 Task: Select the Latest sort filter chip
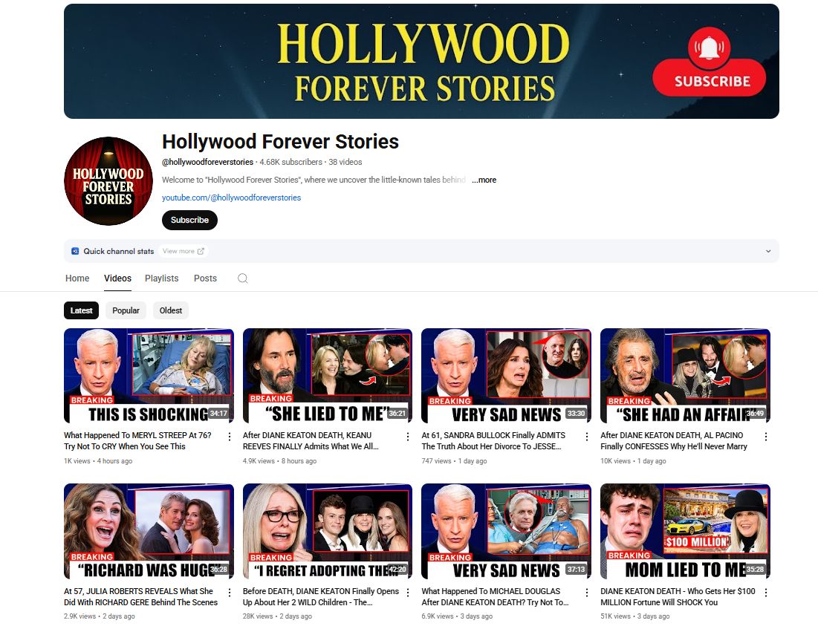click(81, 310)
